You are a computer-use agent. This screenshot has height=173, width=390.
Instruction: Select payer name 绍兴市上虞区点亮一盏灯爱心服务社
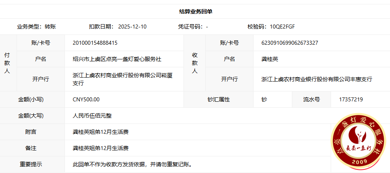(x=117, y=59)
